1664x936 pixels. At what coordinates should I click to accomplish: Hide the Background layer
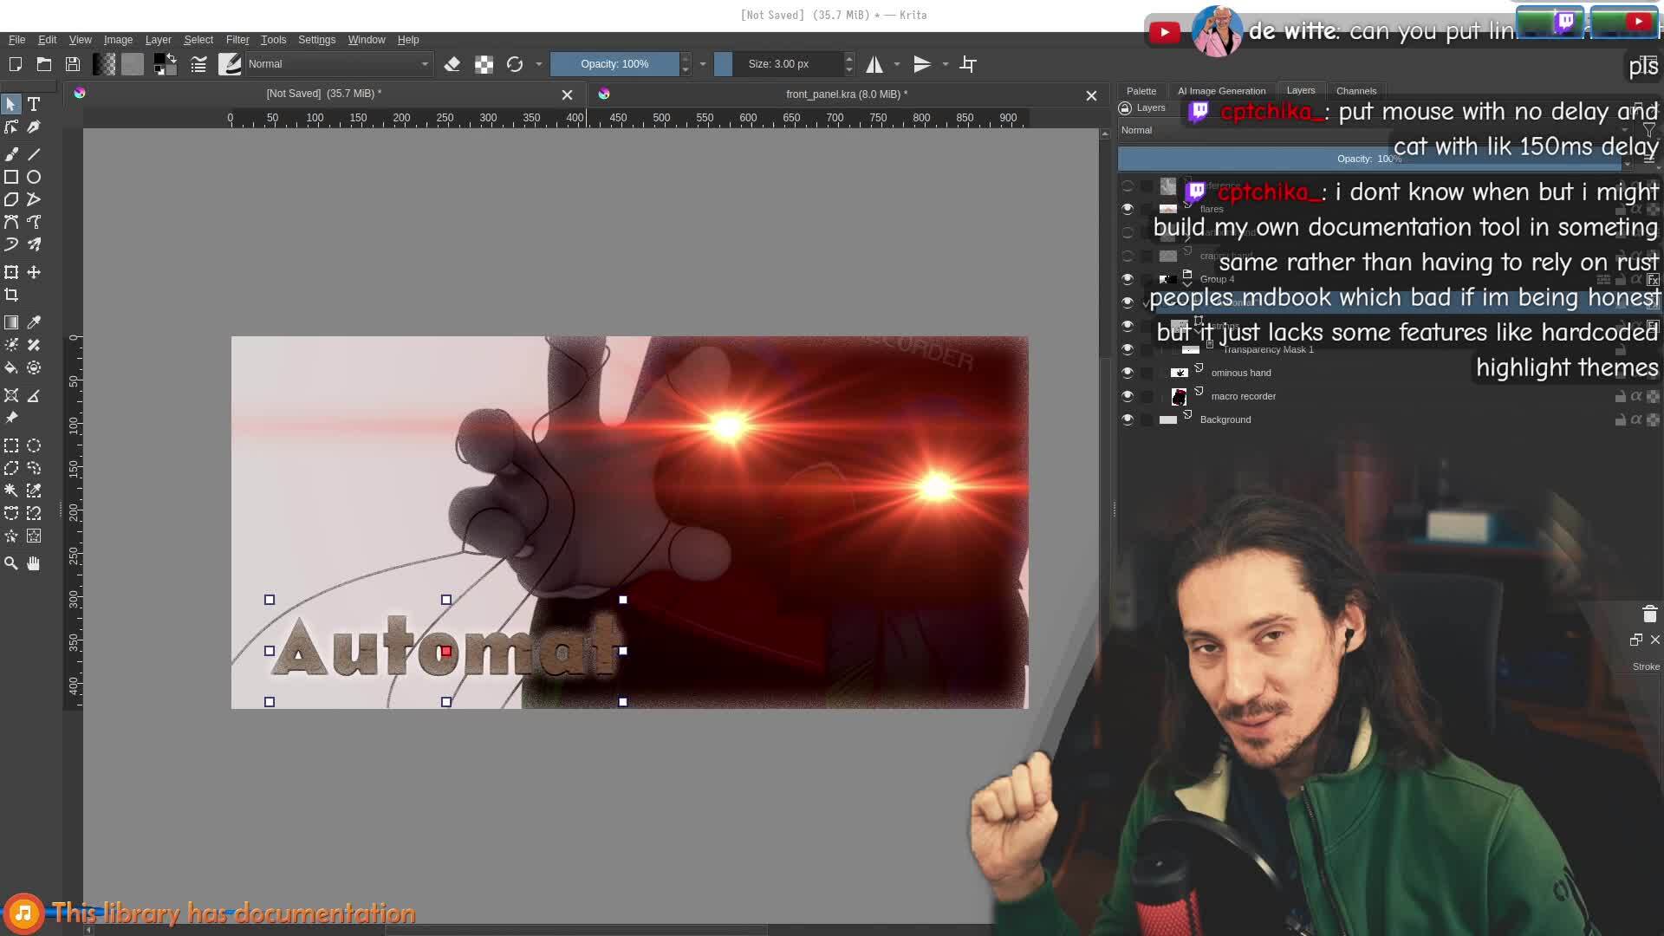[1128, 419]
